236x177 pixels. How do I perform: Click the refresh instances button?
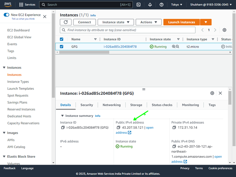[66, 22]
